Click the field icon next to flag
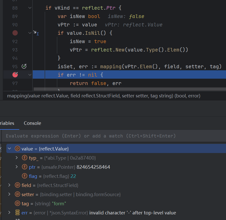The image size is (226, 220). click(25, 176)
